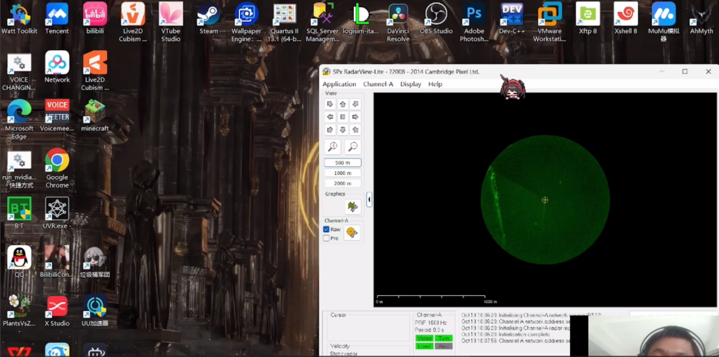The image size is (719, 357).
Task: Open bilibili desktop shortcut
Action: pyautogui.click(x=95, y=18)
